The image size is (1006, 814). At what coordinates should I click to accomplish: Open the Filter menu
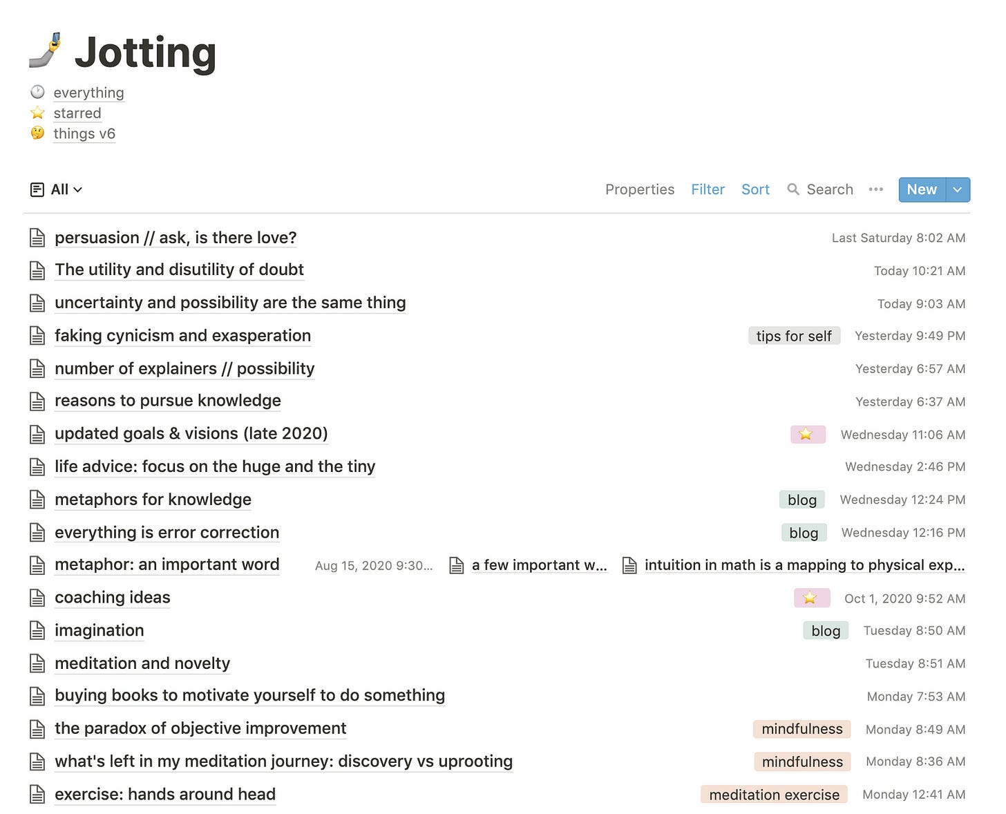tap(708, 189)
